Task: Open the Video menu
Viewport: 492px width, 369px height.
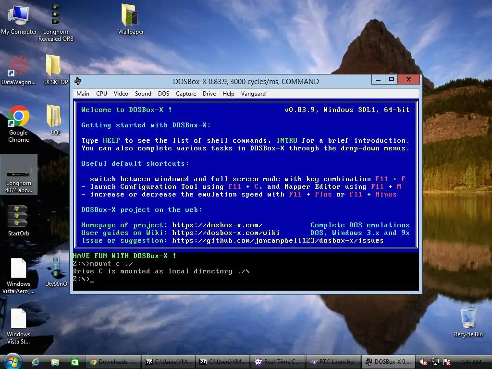Action: tap(121, 94)
